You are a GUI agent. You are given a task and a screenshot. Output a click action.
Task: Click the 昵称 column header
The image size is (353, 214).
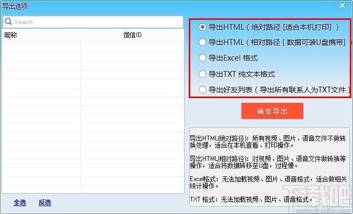[x=41, y=35]
